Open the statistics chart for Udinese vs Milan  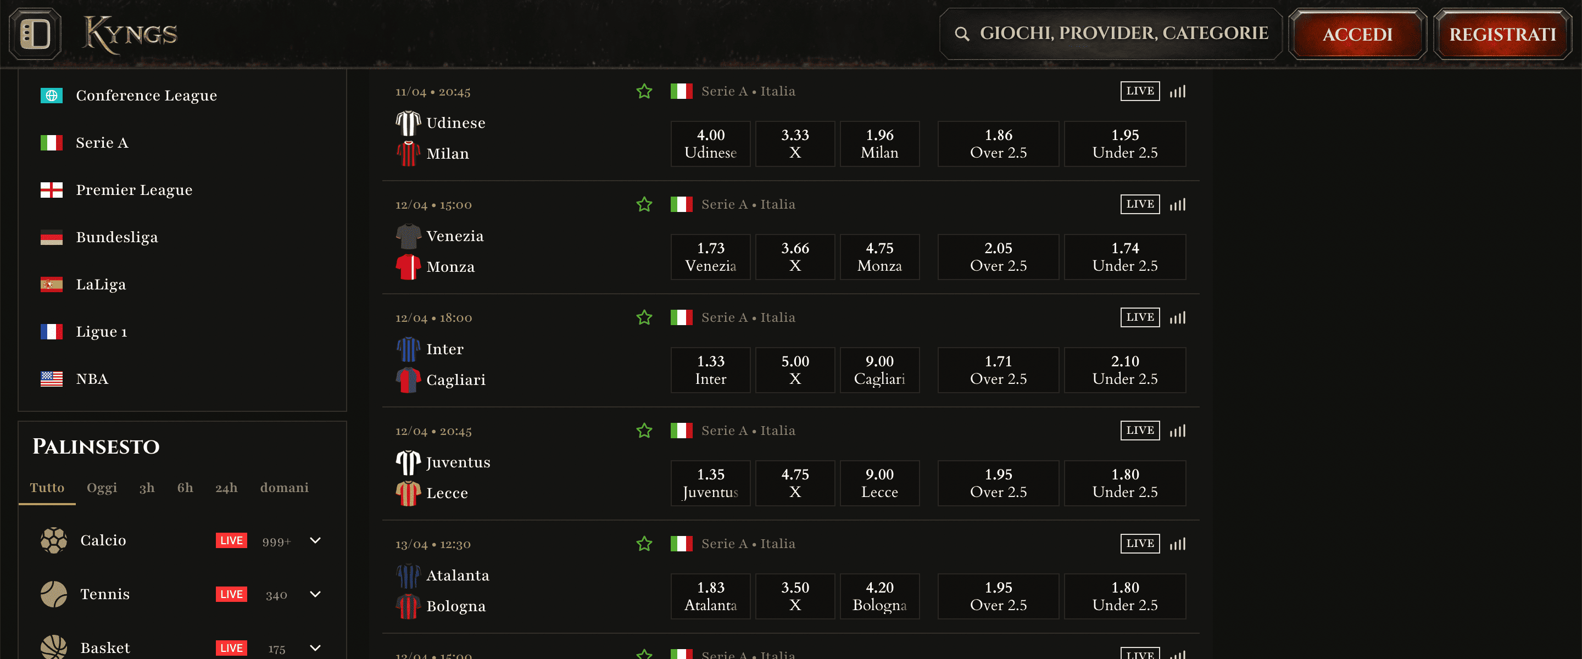[1177, 91]
